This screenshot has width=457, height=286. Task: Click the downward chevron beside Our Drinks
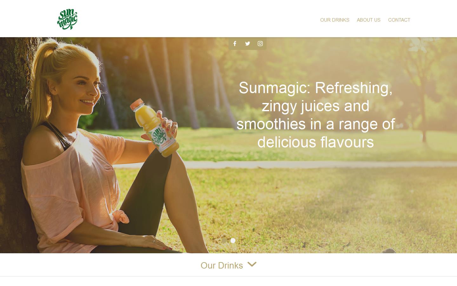coord(252,264)
